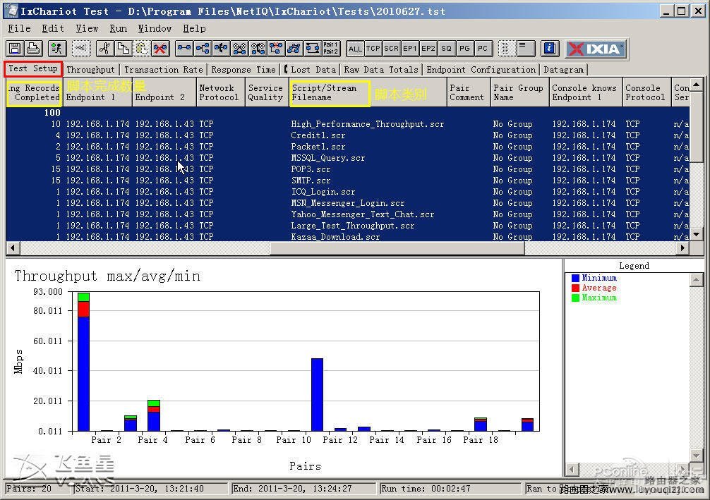The width and height of the screenshot is (710, 500).
Task: Toggle the SQ filter button
Action: pos(447,49)
